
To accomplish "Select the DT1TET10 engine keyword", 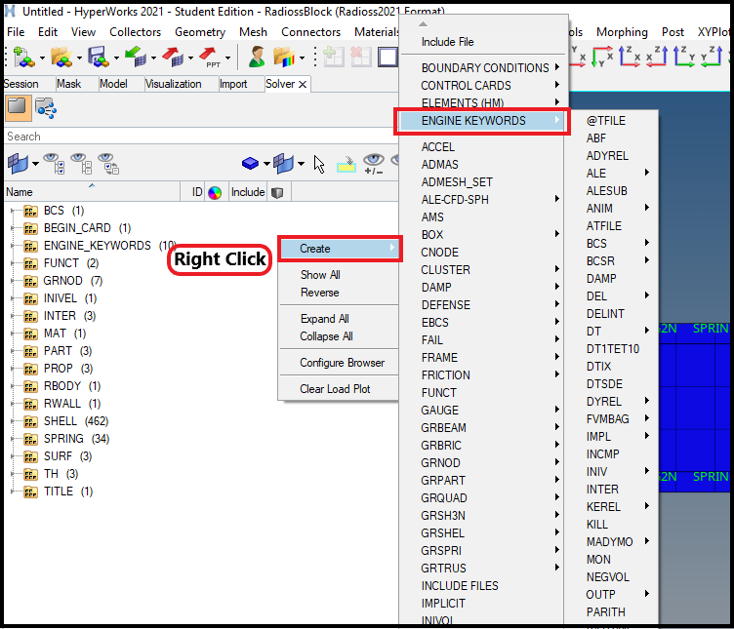I will pos(611,349).
